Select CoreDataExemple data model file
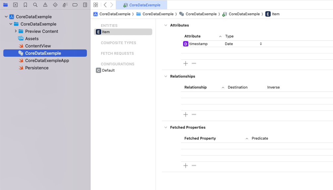Viewport: 333px width, 190px height. tap(45, 53)
